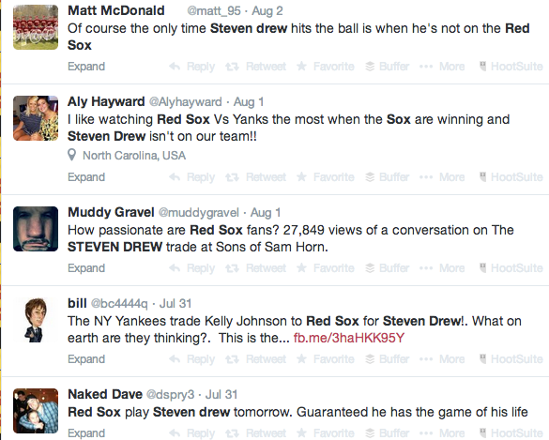Screen dimensions: 549x440
Task: Expand bill's tweet about Yankees trade
Action: click(x=86, y=358)
